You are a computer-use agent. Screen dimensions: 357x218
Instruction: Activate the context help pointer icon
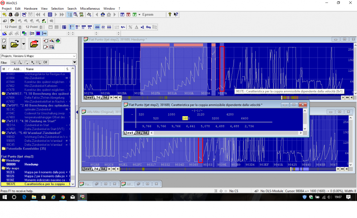pos(176,15)
